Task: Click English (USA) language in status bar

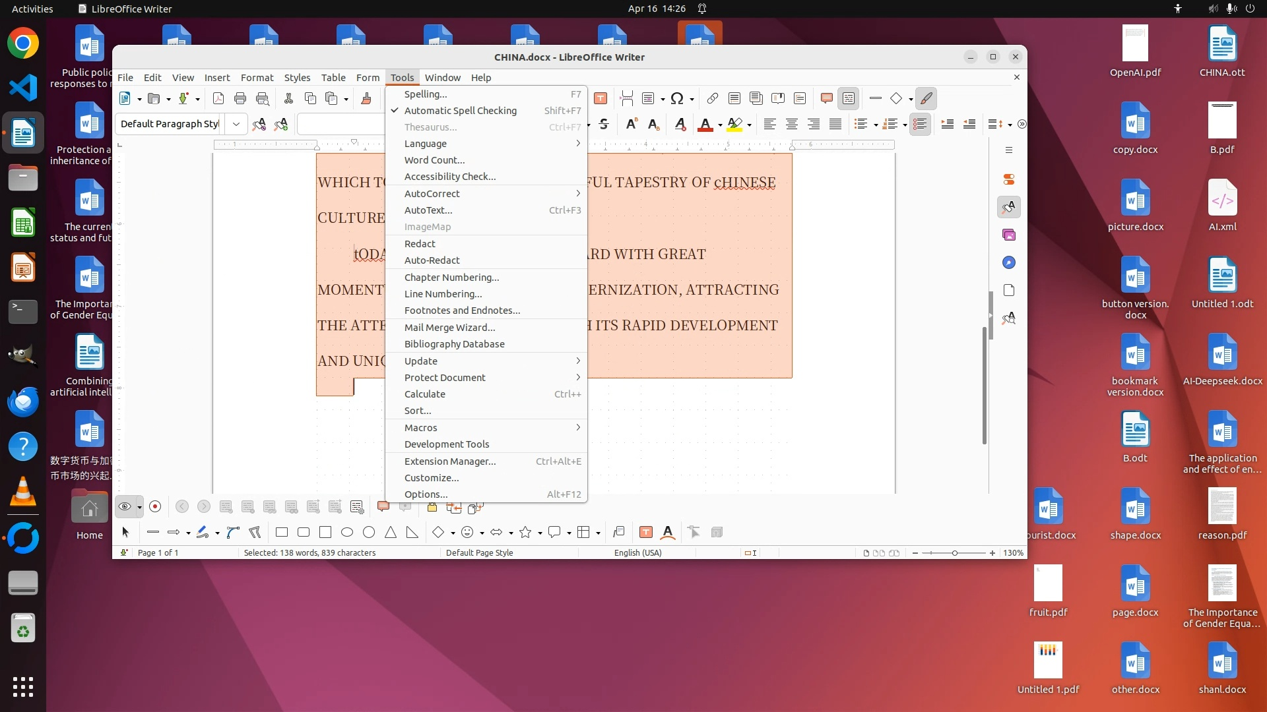Action: [637, 553]
